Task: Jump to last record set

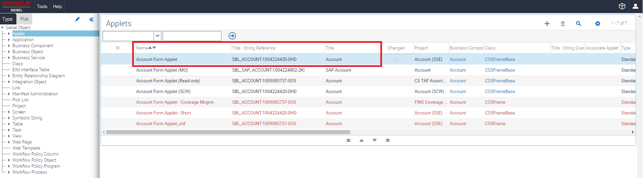Action: (388, 141)
